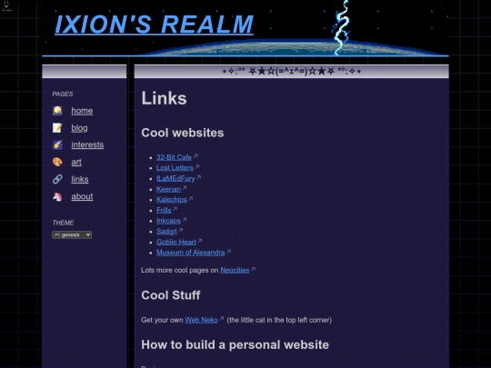Visit the Inkcaps link

pos(168,221)
